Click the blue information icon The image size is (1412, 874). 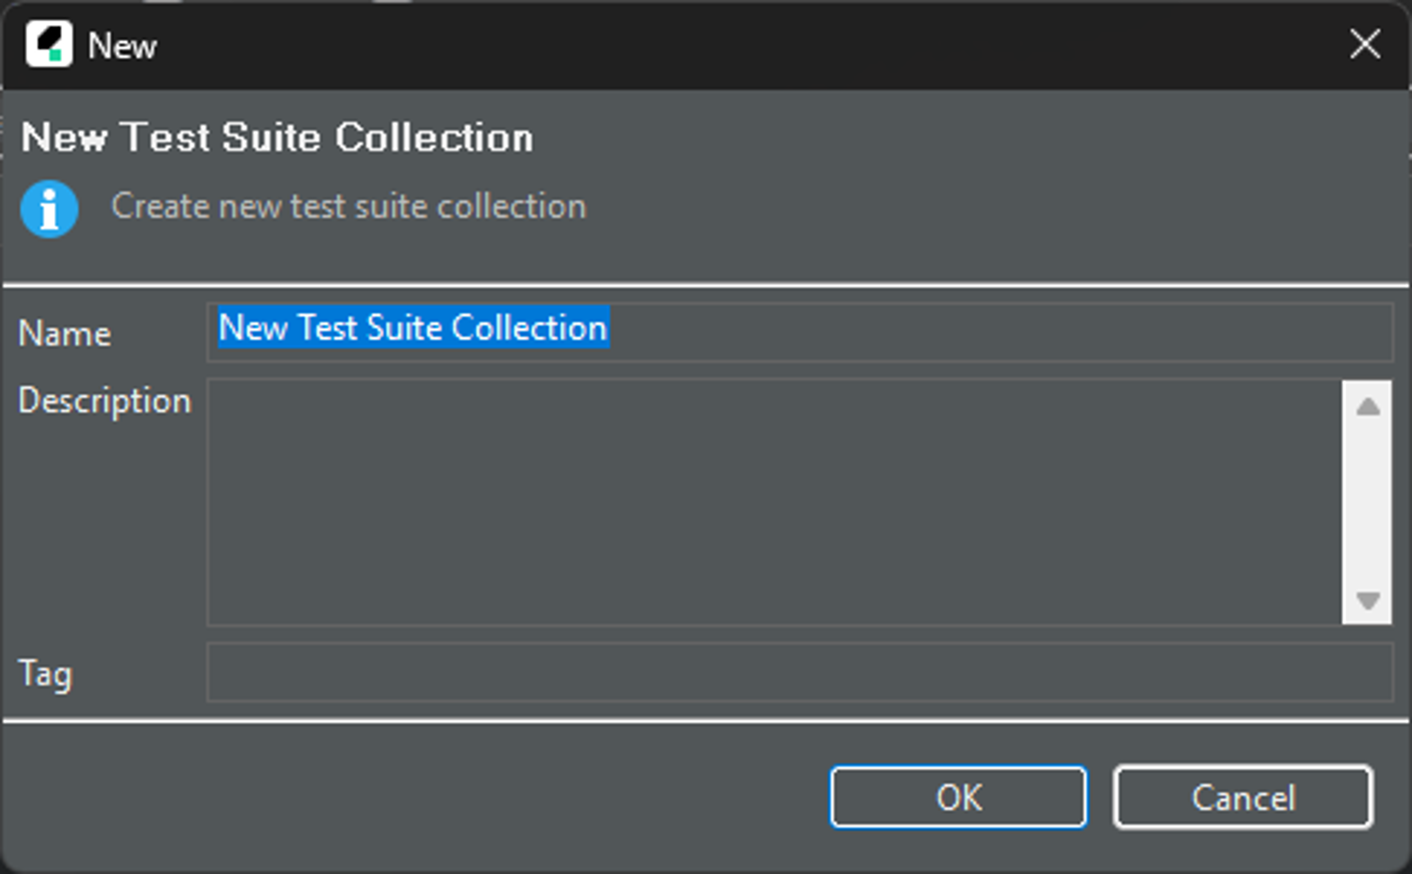(50, 209)
